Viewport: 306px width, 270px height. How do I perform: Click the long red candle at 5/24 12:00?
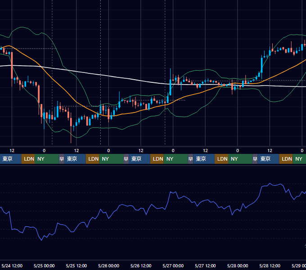click(x=12, y=65)
